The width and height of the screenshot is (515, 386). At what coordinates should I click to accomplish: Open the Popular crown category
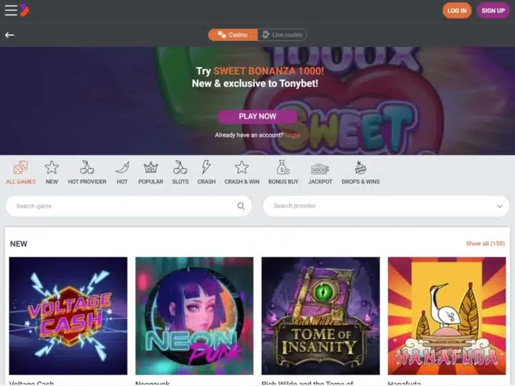pos(151,168)
